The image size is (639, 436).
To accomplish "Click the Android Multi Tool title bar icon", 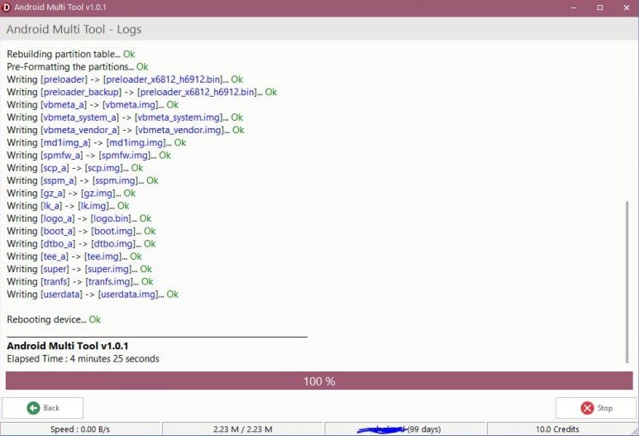I will 7,7.
